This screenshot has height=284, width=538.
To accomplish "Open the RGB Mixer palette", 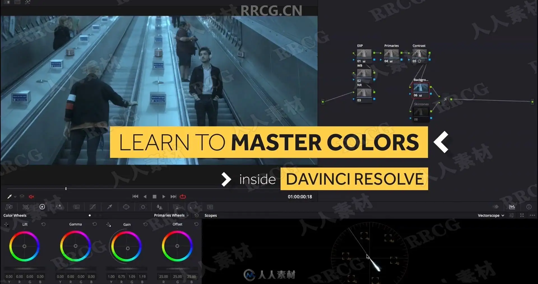I will pyautogui.click(x=59, y=207).
